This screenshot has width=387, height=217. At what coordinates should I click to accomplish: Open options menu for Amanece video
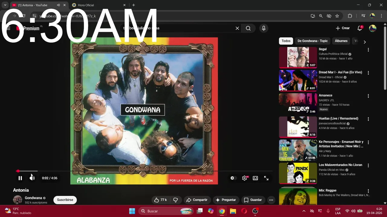click(368, 96)
